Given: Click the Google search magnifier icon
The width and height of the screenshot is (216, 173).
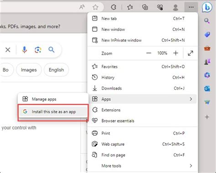Looking at the screenshot, I should tap(51, 50).
